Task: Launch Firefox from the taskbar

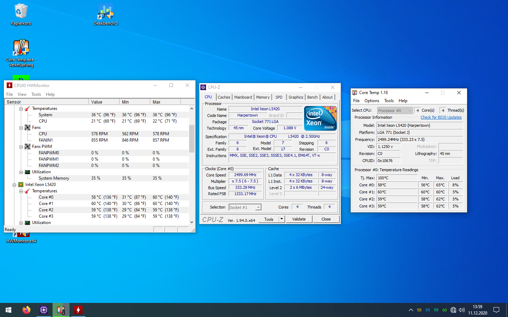Action: [26, 310]
